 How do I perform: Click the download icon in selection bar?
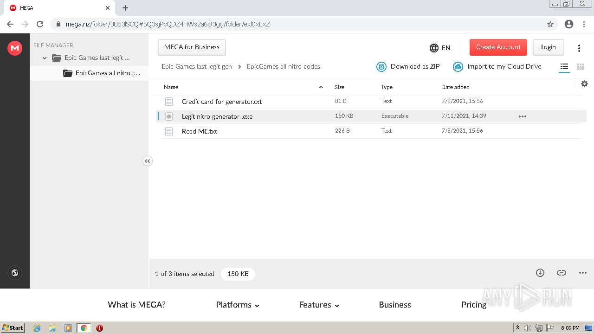click(540, 273)
